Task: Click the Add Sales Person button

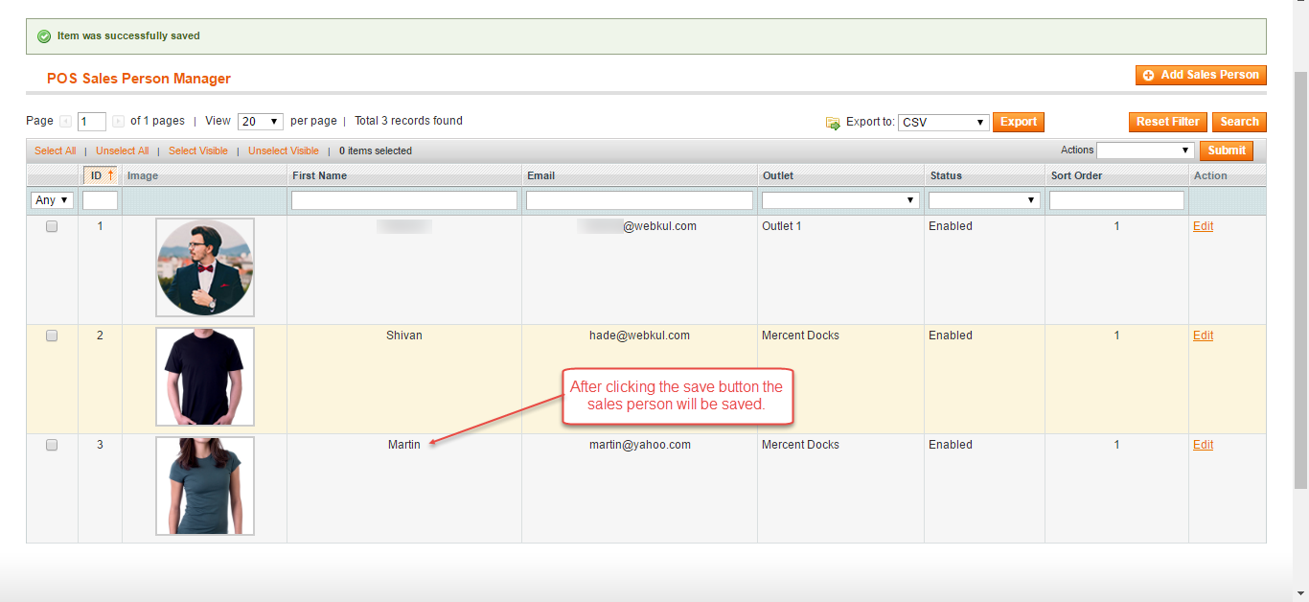Action: click(x=1201, y=75)
